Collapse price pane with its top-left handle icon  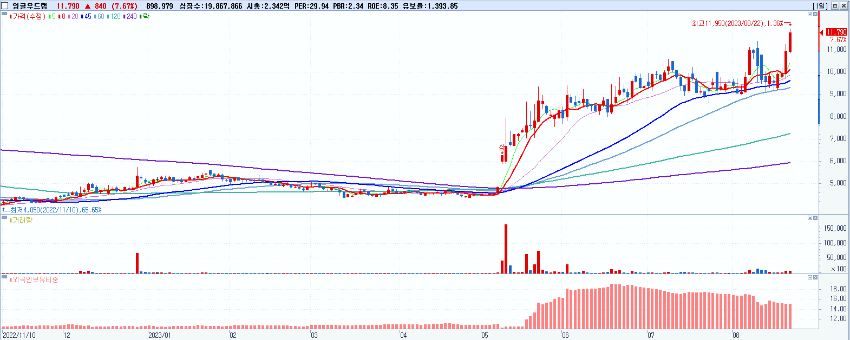4,14
